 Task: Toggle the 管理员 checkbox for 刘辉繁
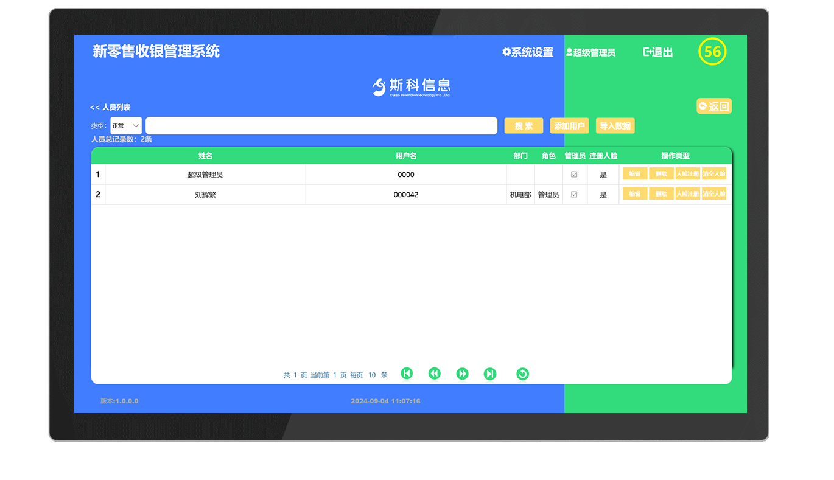coord(573,194)
